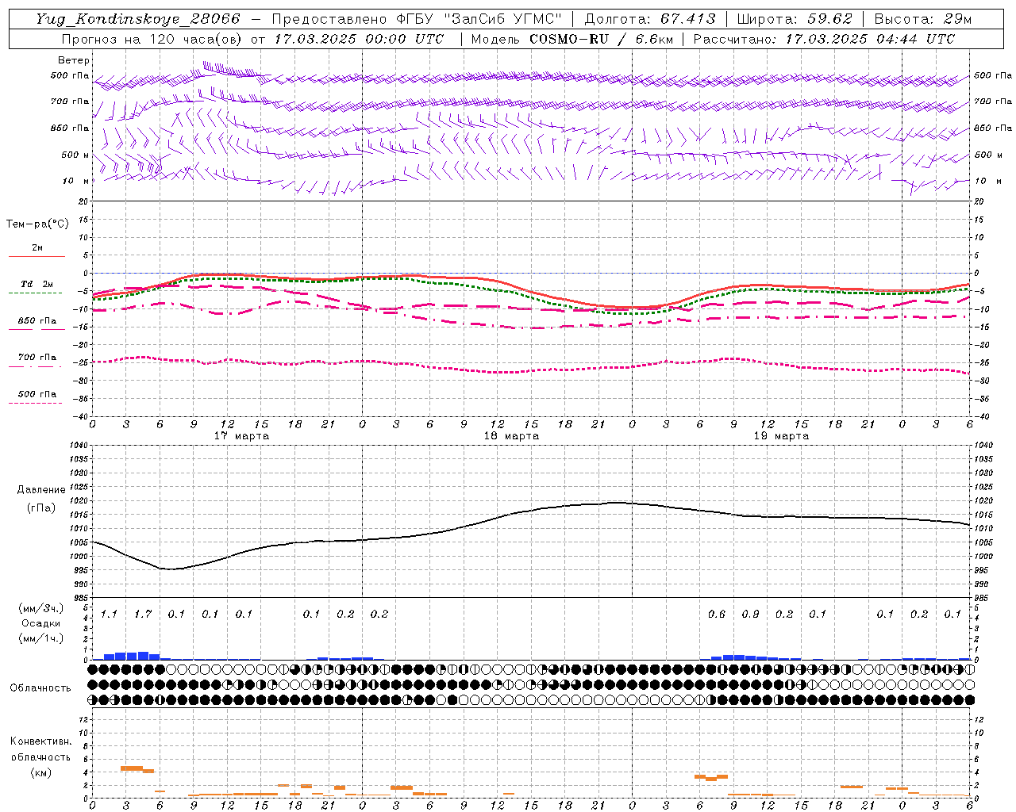Click the Давление pressure panel label

[41, 490]
